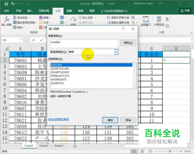
Task: Expand the Undo history dropdown arrow
Action: [16, 4]
